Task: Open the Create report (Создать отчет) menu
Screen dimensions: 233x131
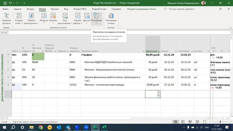Action: 19,19
